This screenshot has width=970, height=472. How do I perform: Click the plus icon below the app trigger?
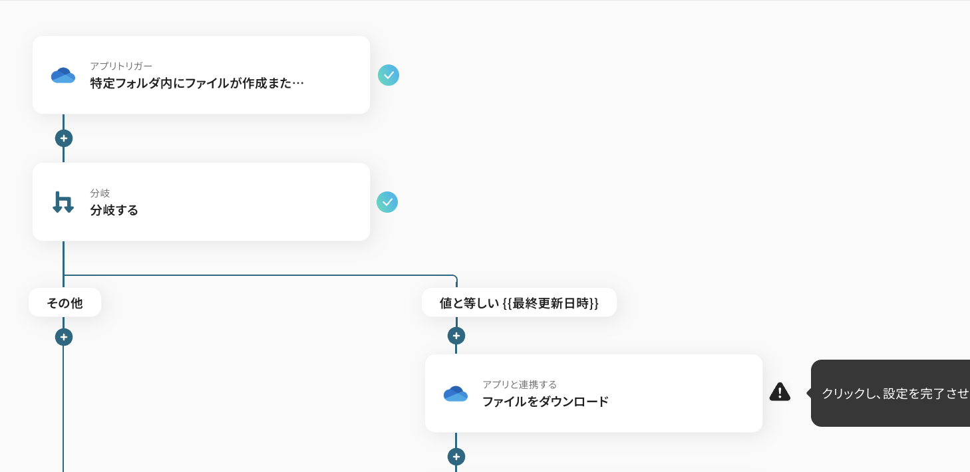point(64,138)
